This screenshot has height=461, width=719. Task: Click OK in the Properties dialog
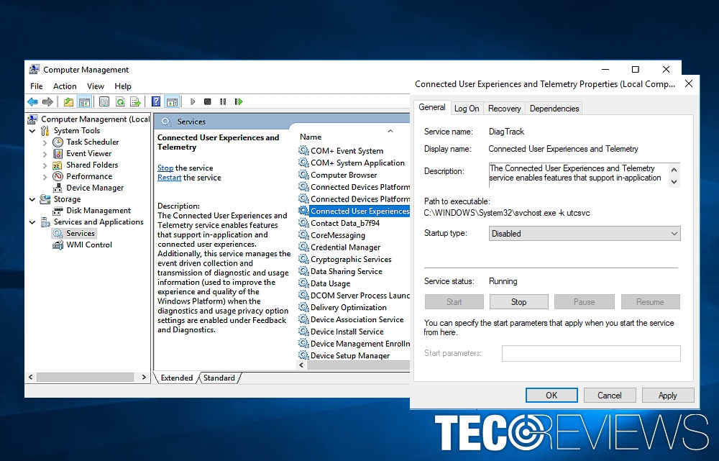click(551, 396)
